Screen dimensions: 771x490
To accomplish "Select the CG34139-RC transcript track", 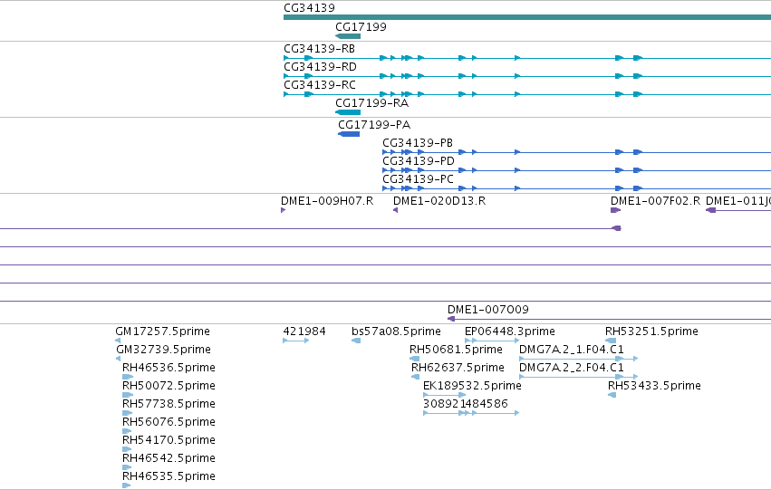I will click(x=527, y=94).
